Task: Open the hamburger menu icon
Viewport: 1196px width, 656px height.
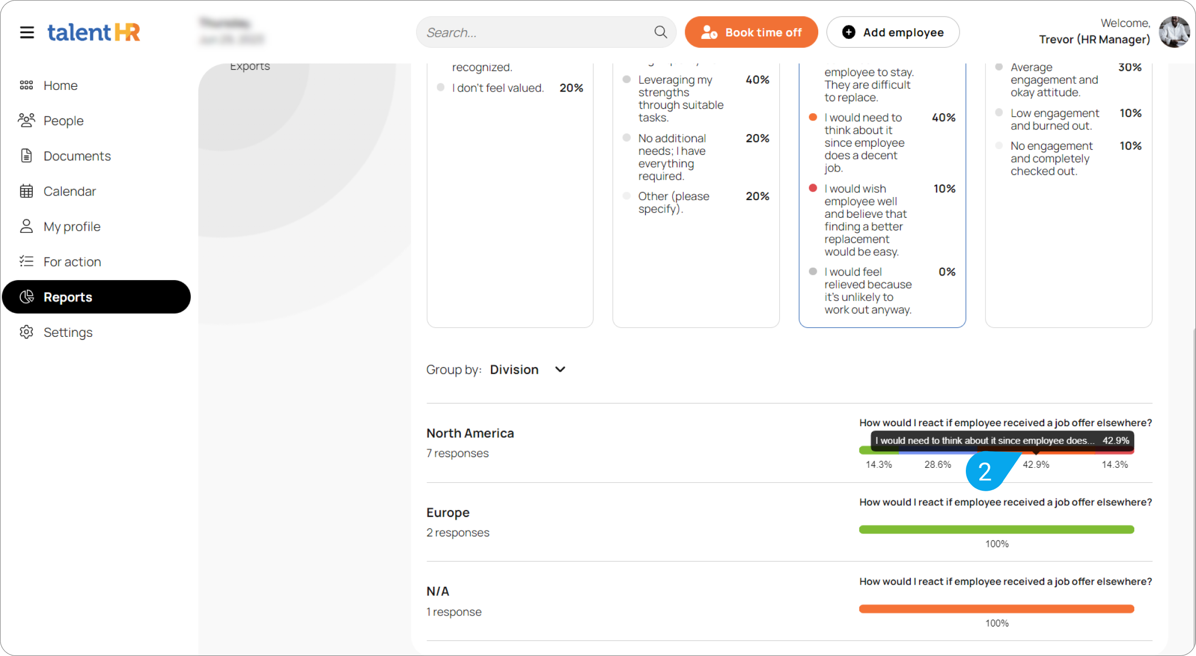Action: point(27,32)
